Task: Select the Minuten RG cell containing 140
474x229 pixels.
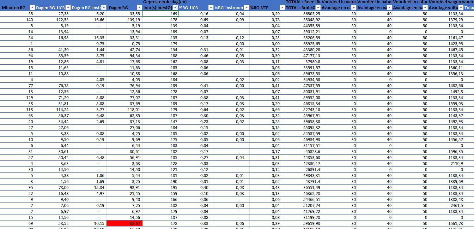Action: click(17, 20)
